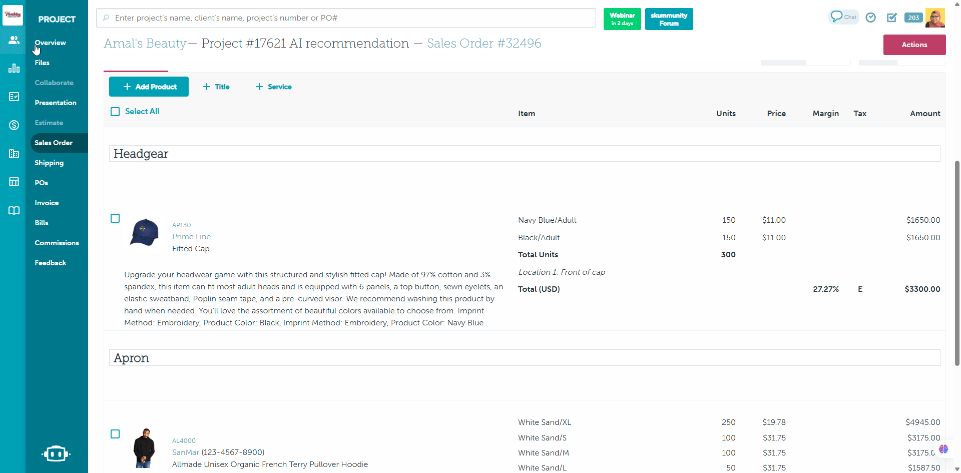Check the AL4000 Pullover Hoodie checkbox
Screen dimensions: 961x473
tap(115, 434)
